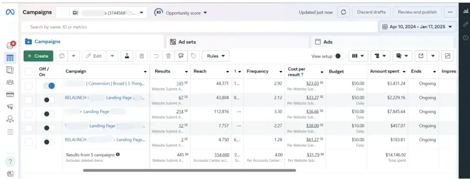Expand the Export dropdown arrow
Image resolution: width=470 pixels, height=179 pixels.
pyautogui.click(x=433, y=56)
